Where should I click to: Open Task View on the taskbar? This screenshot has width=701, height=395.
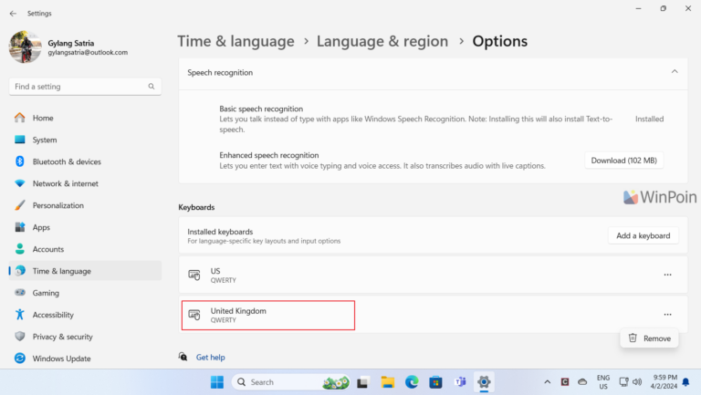coord(362,382)
